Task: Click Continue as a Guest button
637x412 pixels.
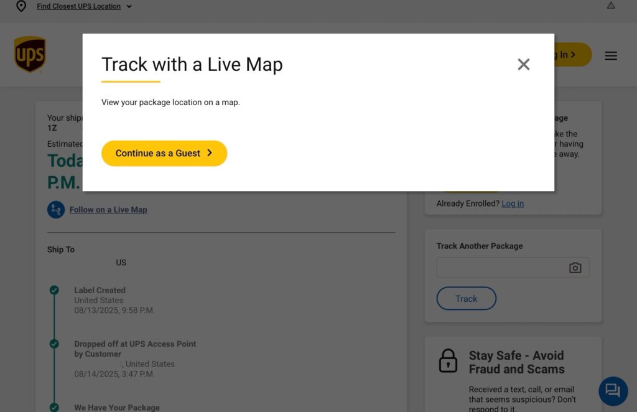Action: [x=164, y=153]
